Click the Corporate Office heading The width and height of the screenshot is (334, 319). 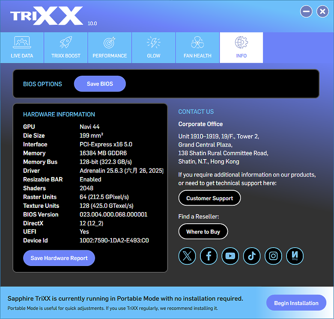point(200,124)
